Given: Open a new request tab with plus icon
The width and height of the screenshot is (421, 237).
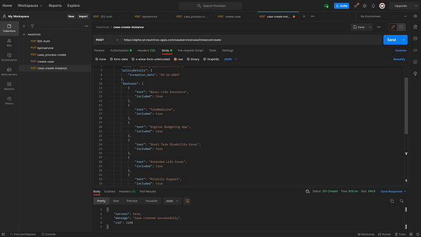Looking at the screenshot, I should 304,16.
